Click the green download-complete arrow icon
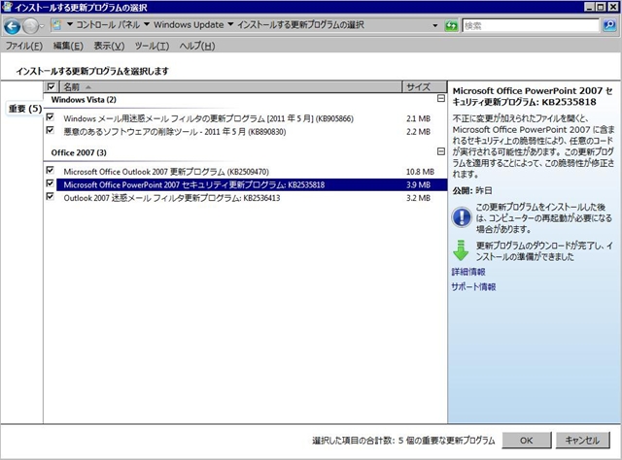 point(461,250)
